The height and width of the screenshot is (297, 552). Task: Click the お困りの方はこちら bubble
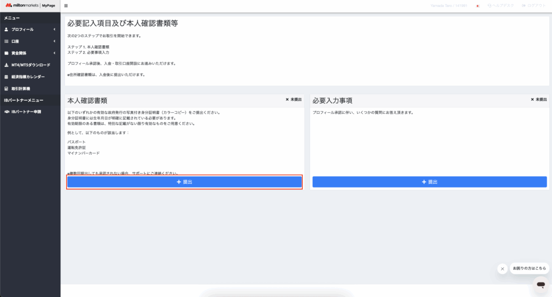pyautogui.click(x=529, y=268)
